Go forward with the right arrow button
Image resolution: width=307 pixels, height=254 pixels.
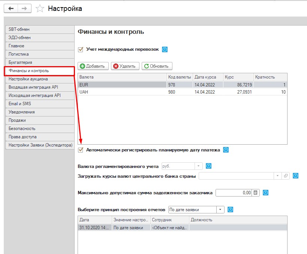coord(24,9)
